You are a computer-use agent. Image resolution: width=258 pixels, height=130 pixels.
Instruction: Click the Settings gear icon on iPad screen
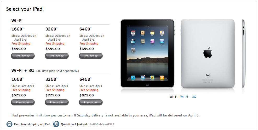pyautogui.click(x=133, y=50)
